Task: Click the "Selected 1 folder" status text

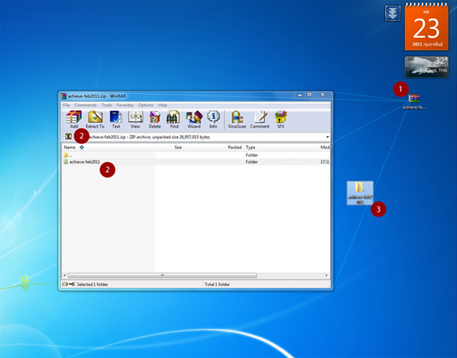Action: point(92,284)
